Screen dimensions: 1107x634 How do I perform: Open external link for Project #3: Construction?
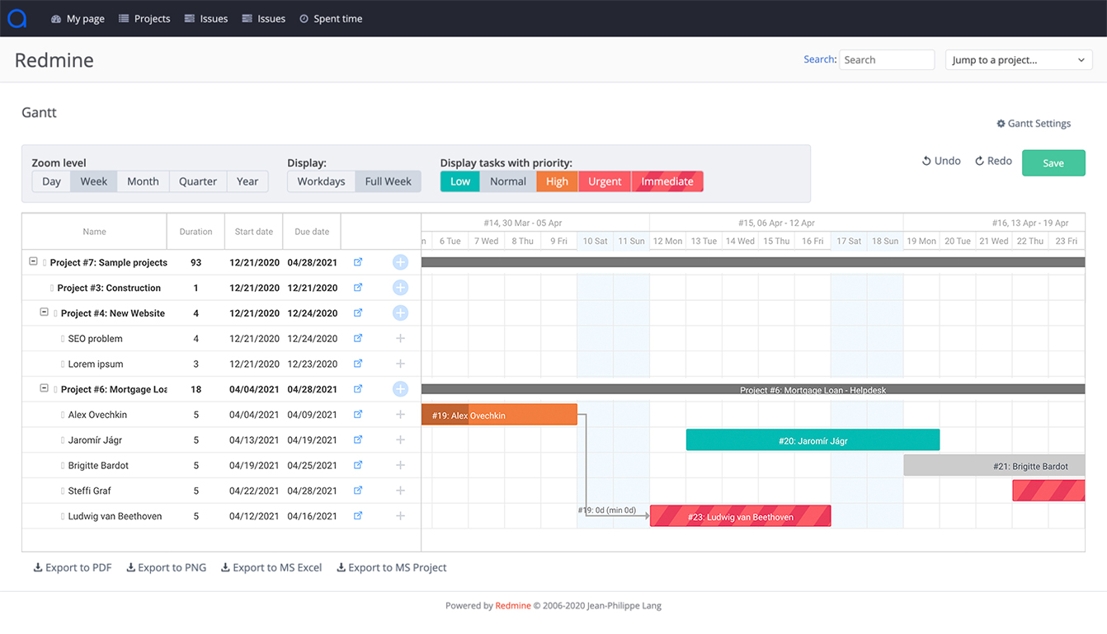click(358, 288)
